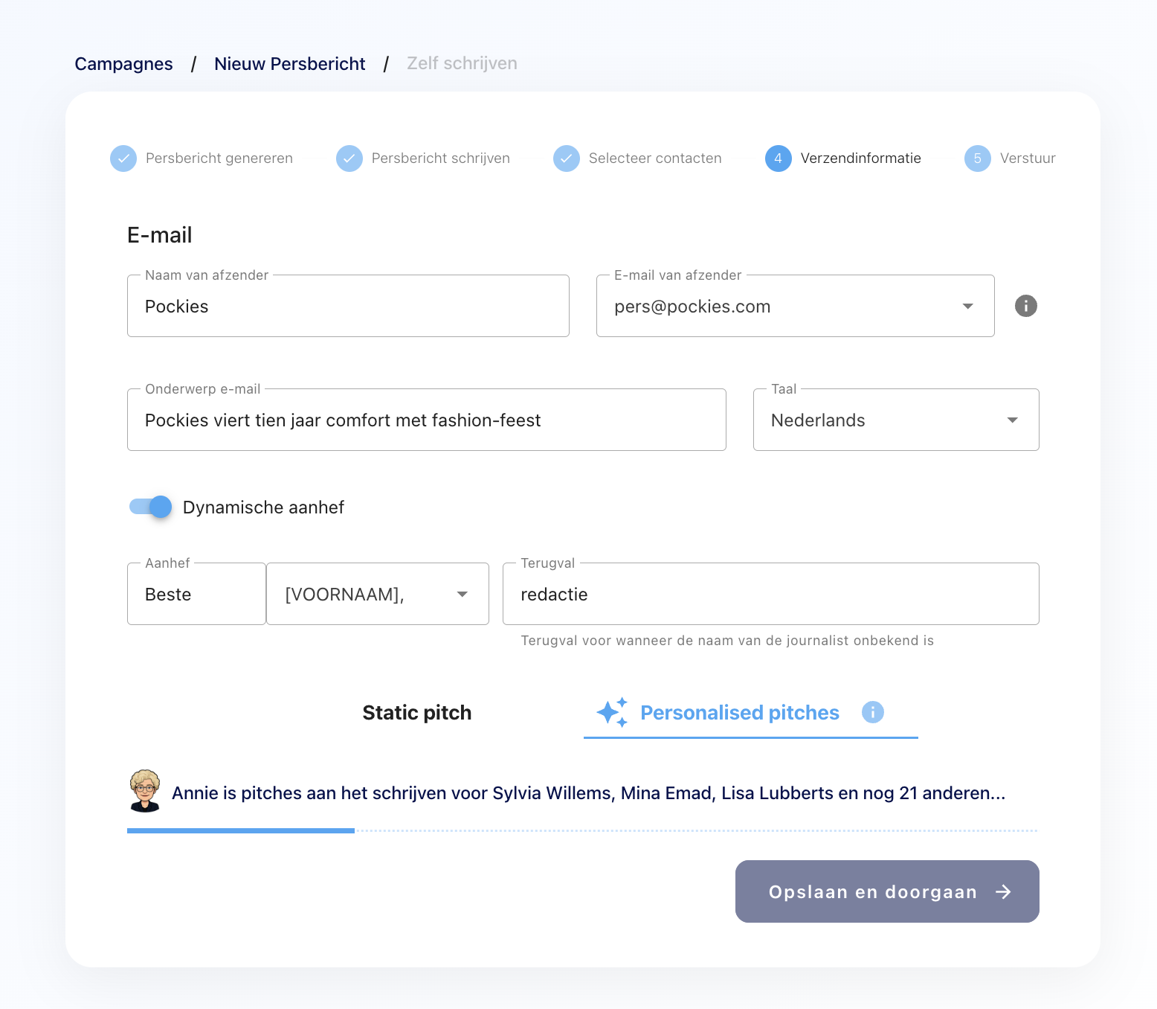
Task: Open the Nieuw Persbericht breadcrumb link
Action: (x=289, y=64)
